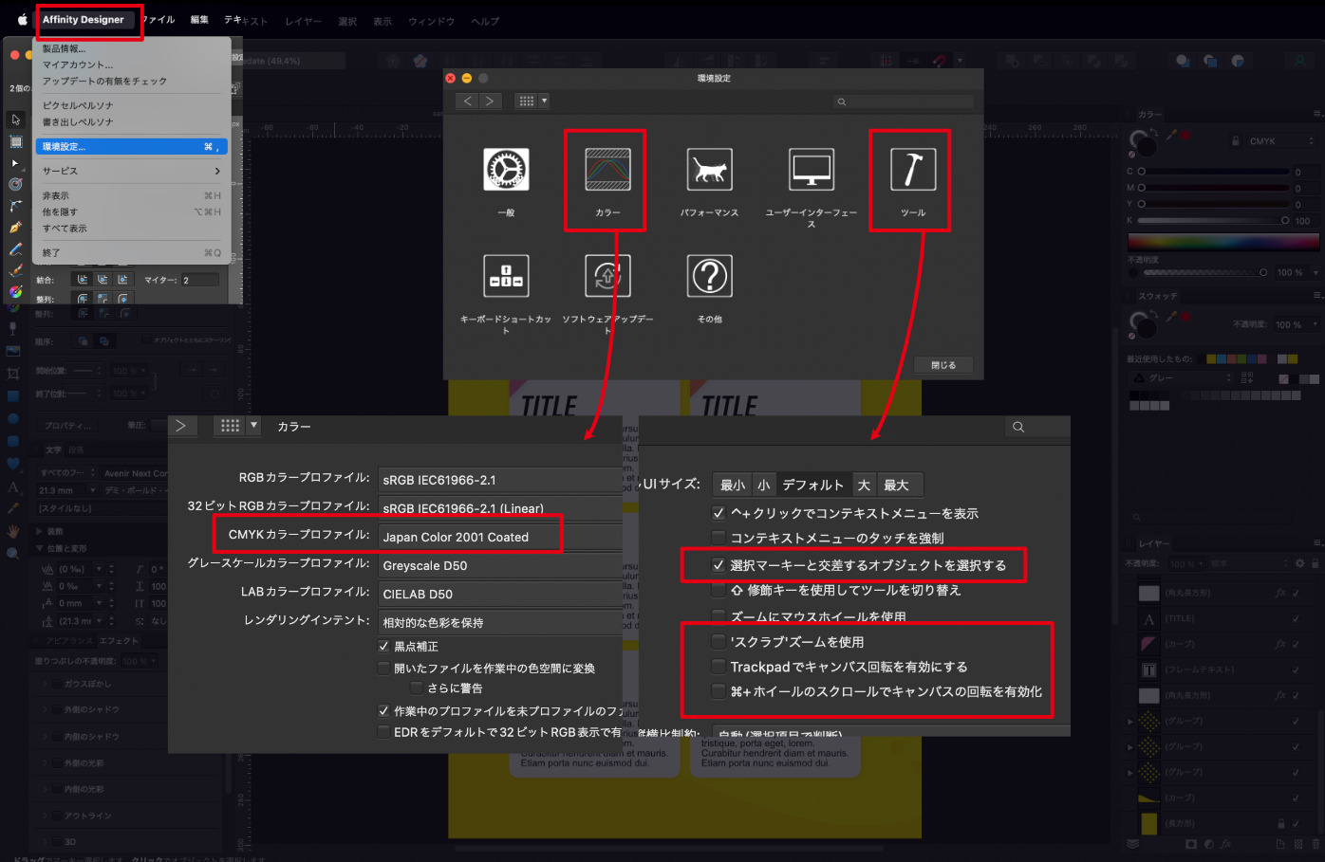Click the 閉じる button in preferences
This screenshot has height=862, width=1325.
click(942, 364)
